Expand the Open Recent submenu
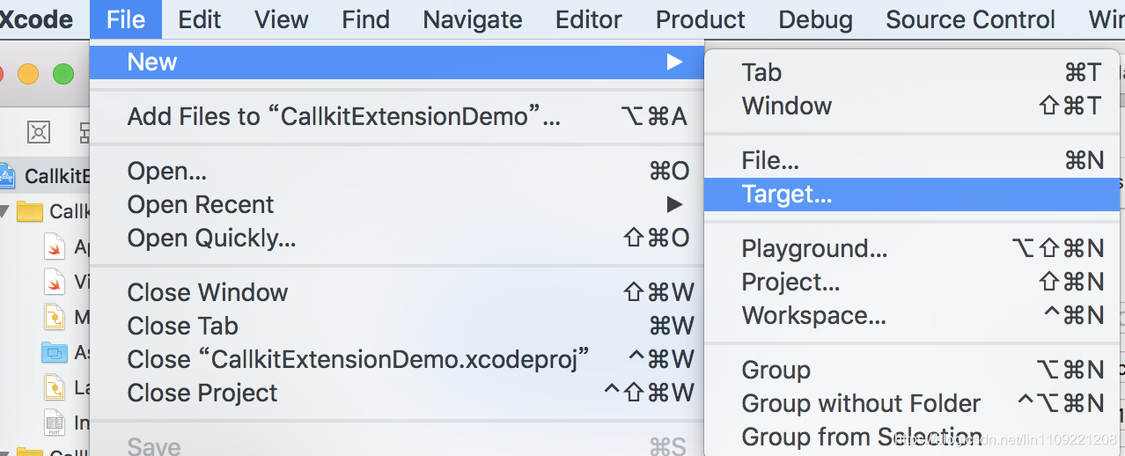 [396, 204]
